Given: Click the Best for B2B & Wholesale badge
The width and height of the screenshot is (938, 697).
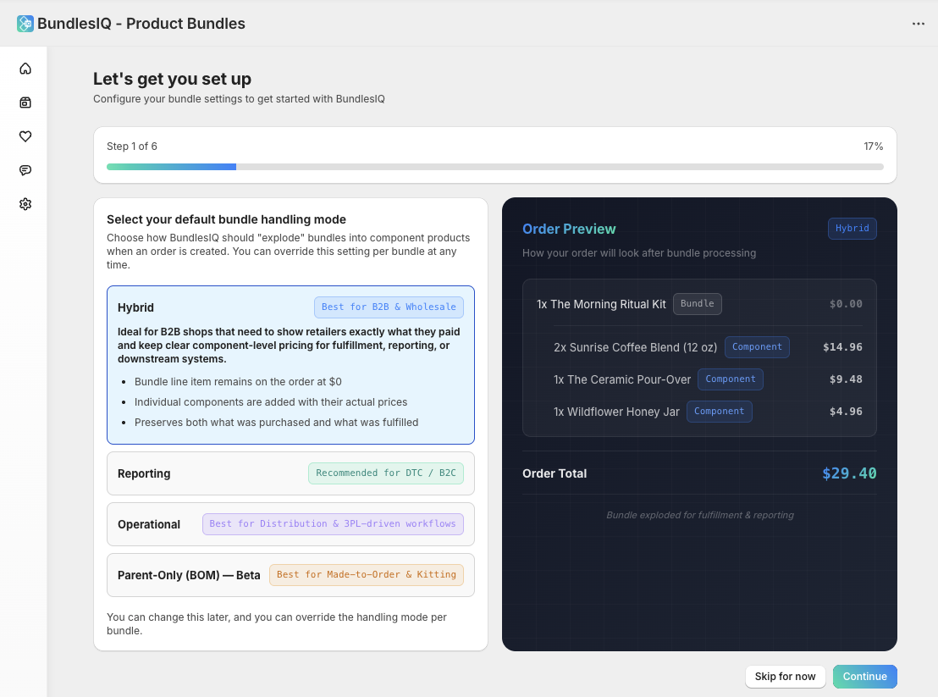Looking at the screenshot, I should coord(389,307).
